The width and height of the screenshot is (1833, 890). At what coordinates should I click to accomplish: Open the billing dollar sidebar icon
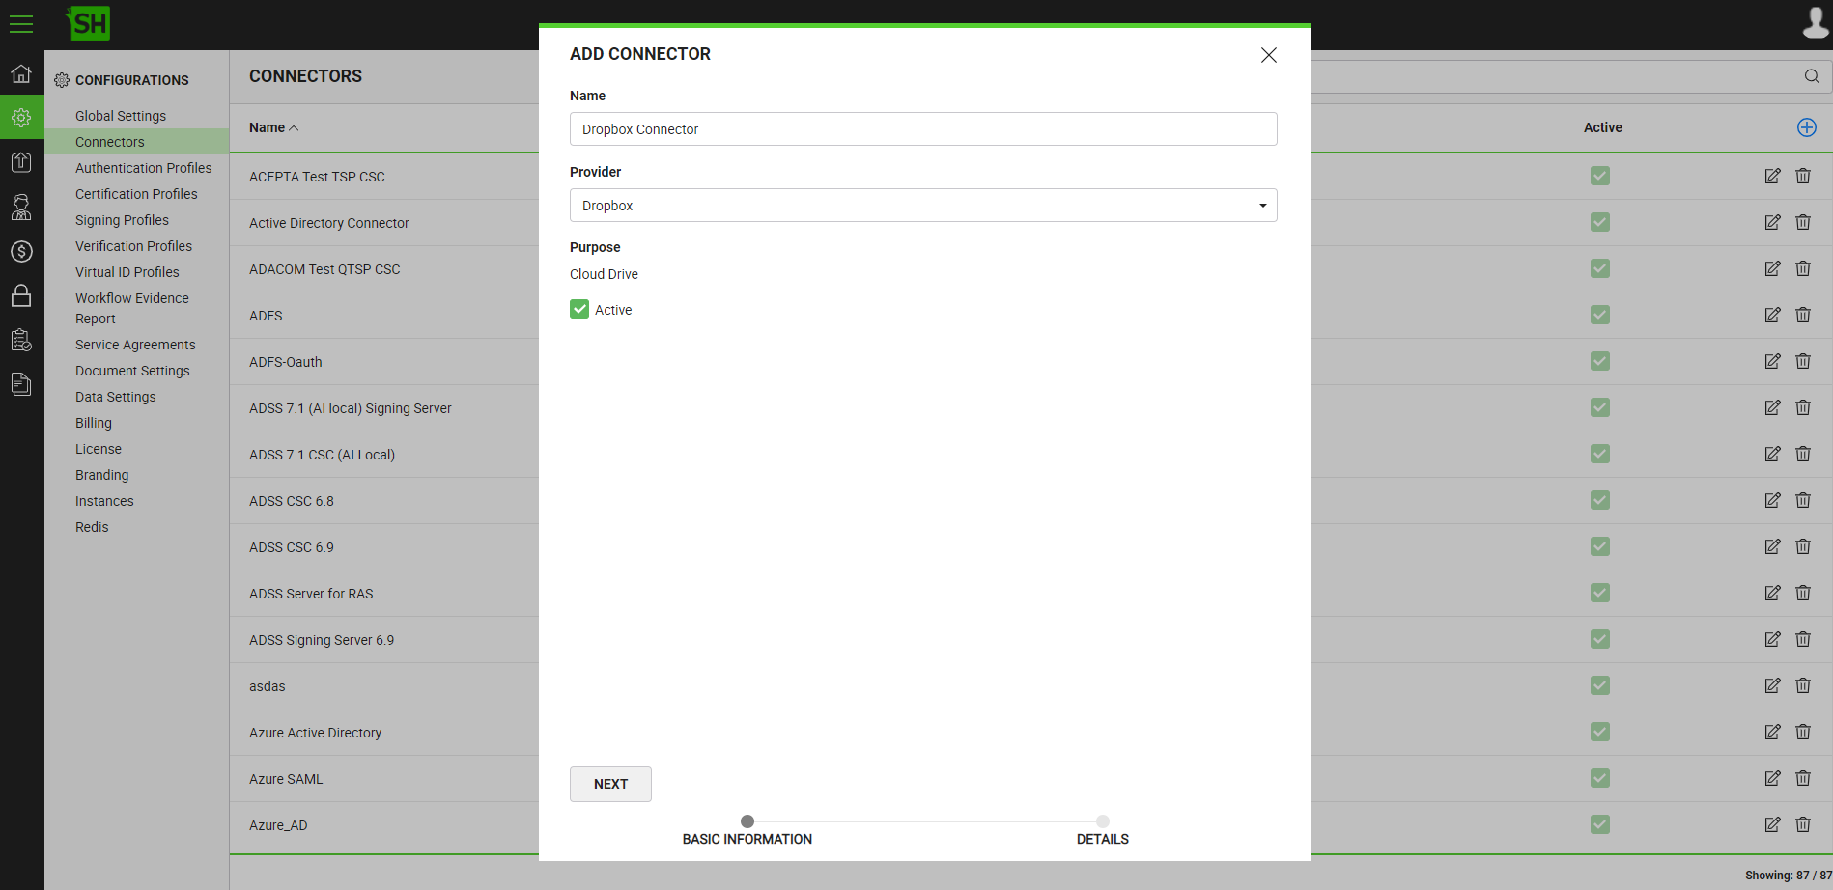point(21,251)
